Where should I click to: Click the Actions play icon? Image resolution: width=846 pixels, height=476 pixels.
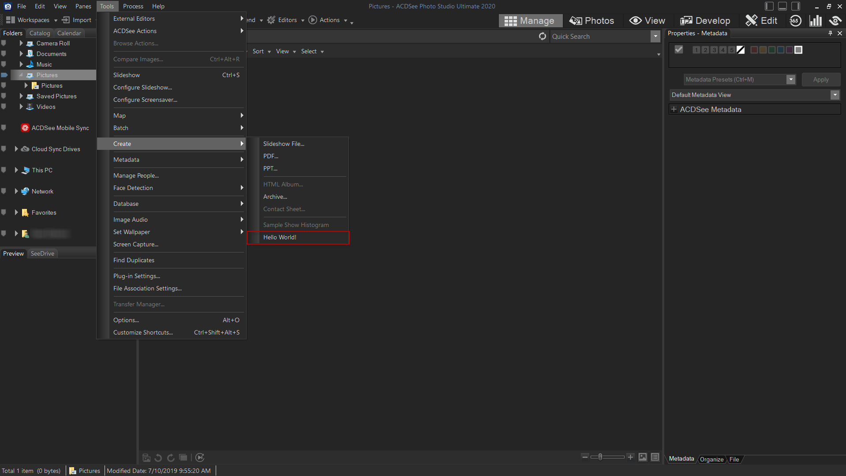313,20
